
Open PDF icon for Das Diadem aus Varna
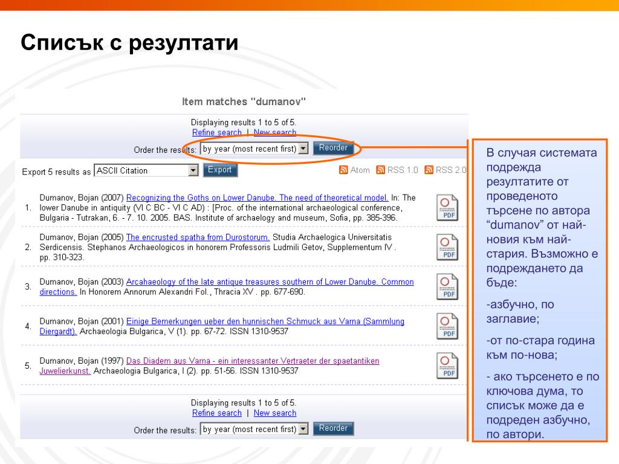click(x=447, y=366)
